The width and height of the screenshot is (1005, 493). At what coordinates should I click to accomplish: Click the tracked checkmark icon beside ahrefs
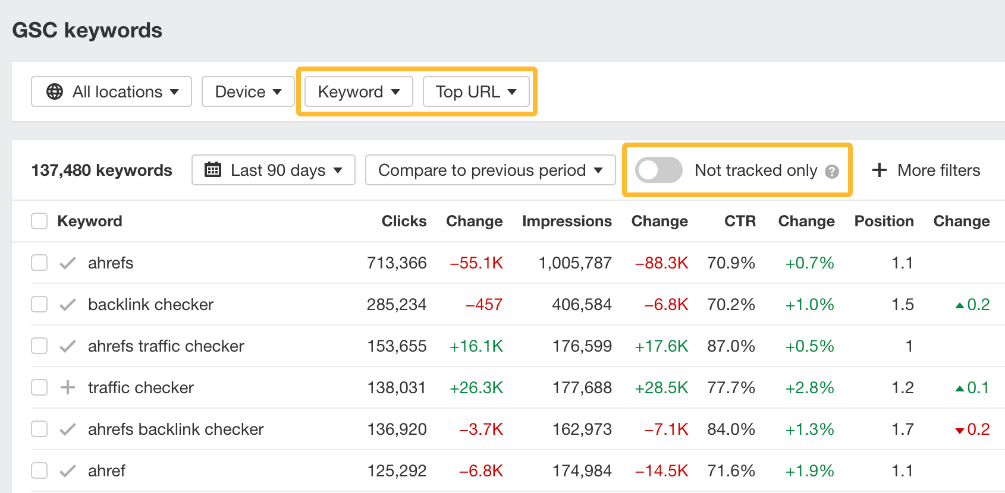(68, 263)
